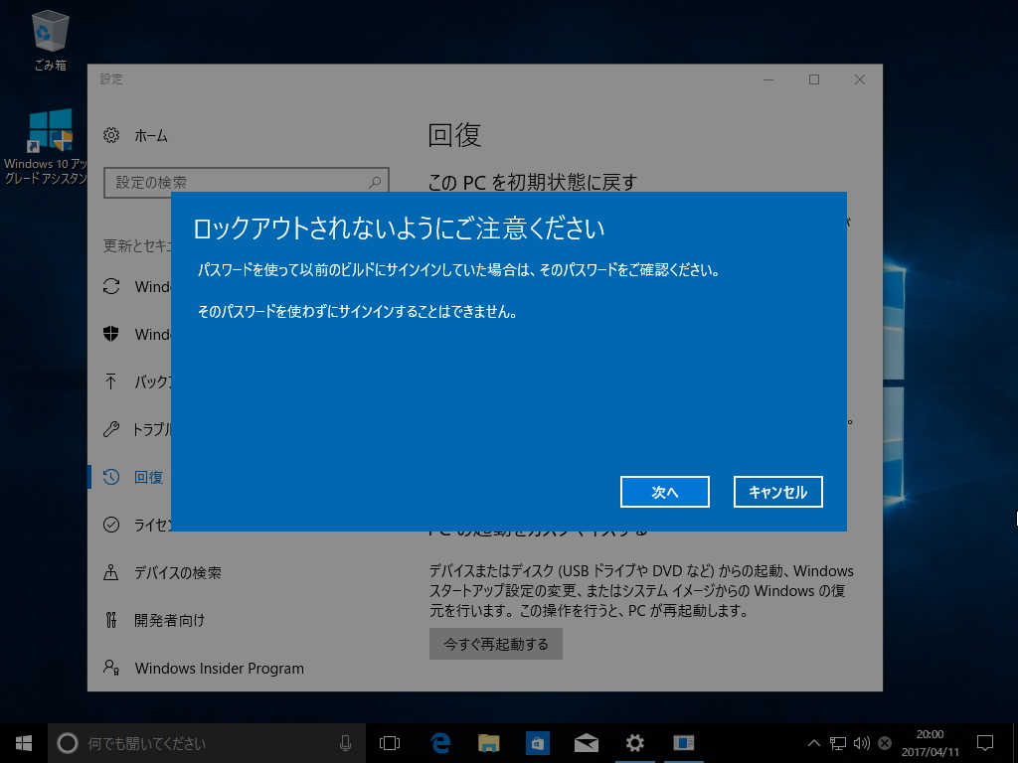Launch Microsoft Edge from taskbar

coord(439,742)
